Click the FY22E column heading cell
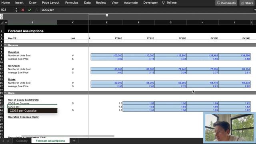 (182, 38)
